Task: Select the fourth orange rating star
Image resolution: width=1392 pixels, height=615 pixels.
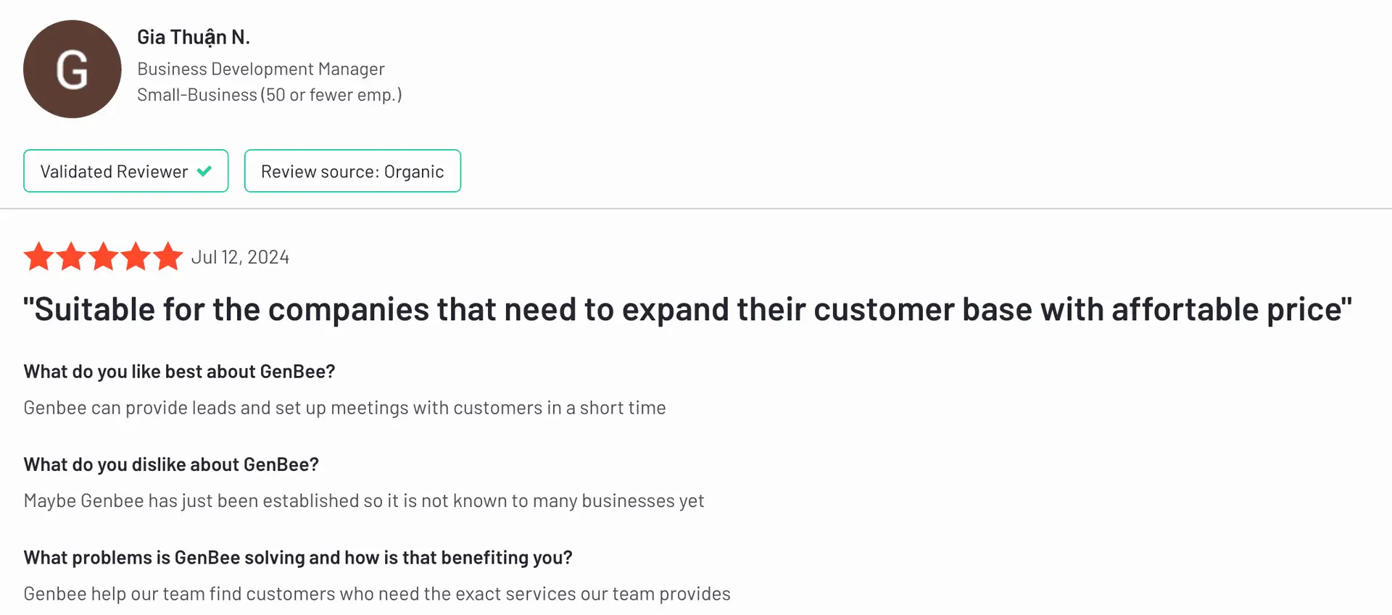Action: [136, 256]
